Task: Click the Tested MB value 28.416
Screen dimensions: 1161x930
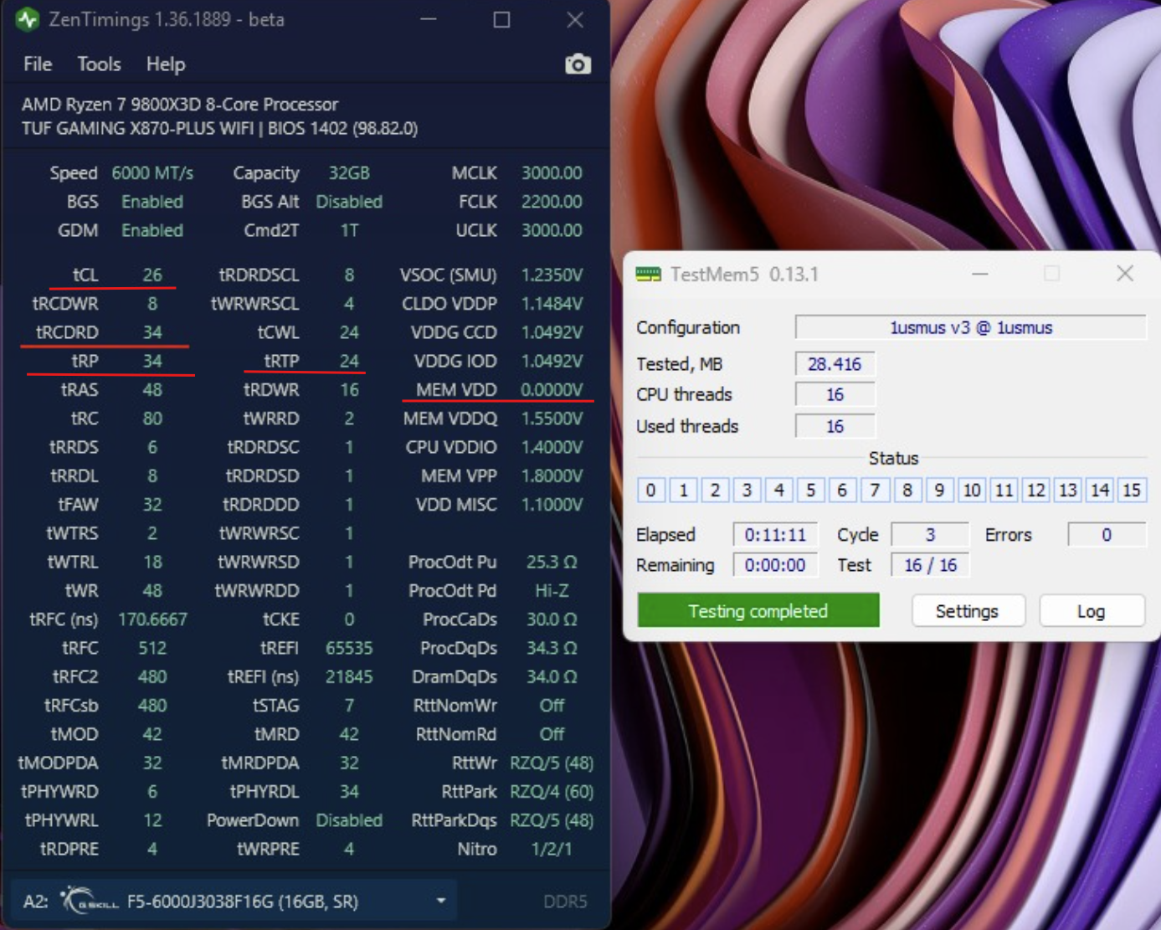Action: pos(835,364)
